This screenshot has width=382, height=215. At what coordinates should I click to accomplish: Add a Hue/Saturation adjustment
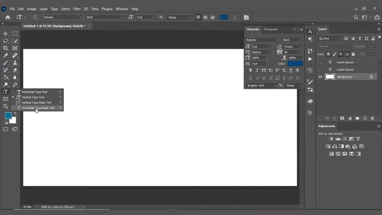pos(328,146)
